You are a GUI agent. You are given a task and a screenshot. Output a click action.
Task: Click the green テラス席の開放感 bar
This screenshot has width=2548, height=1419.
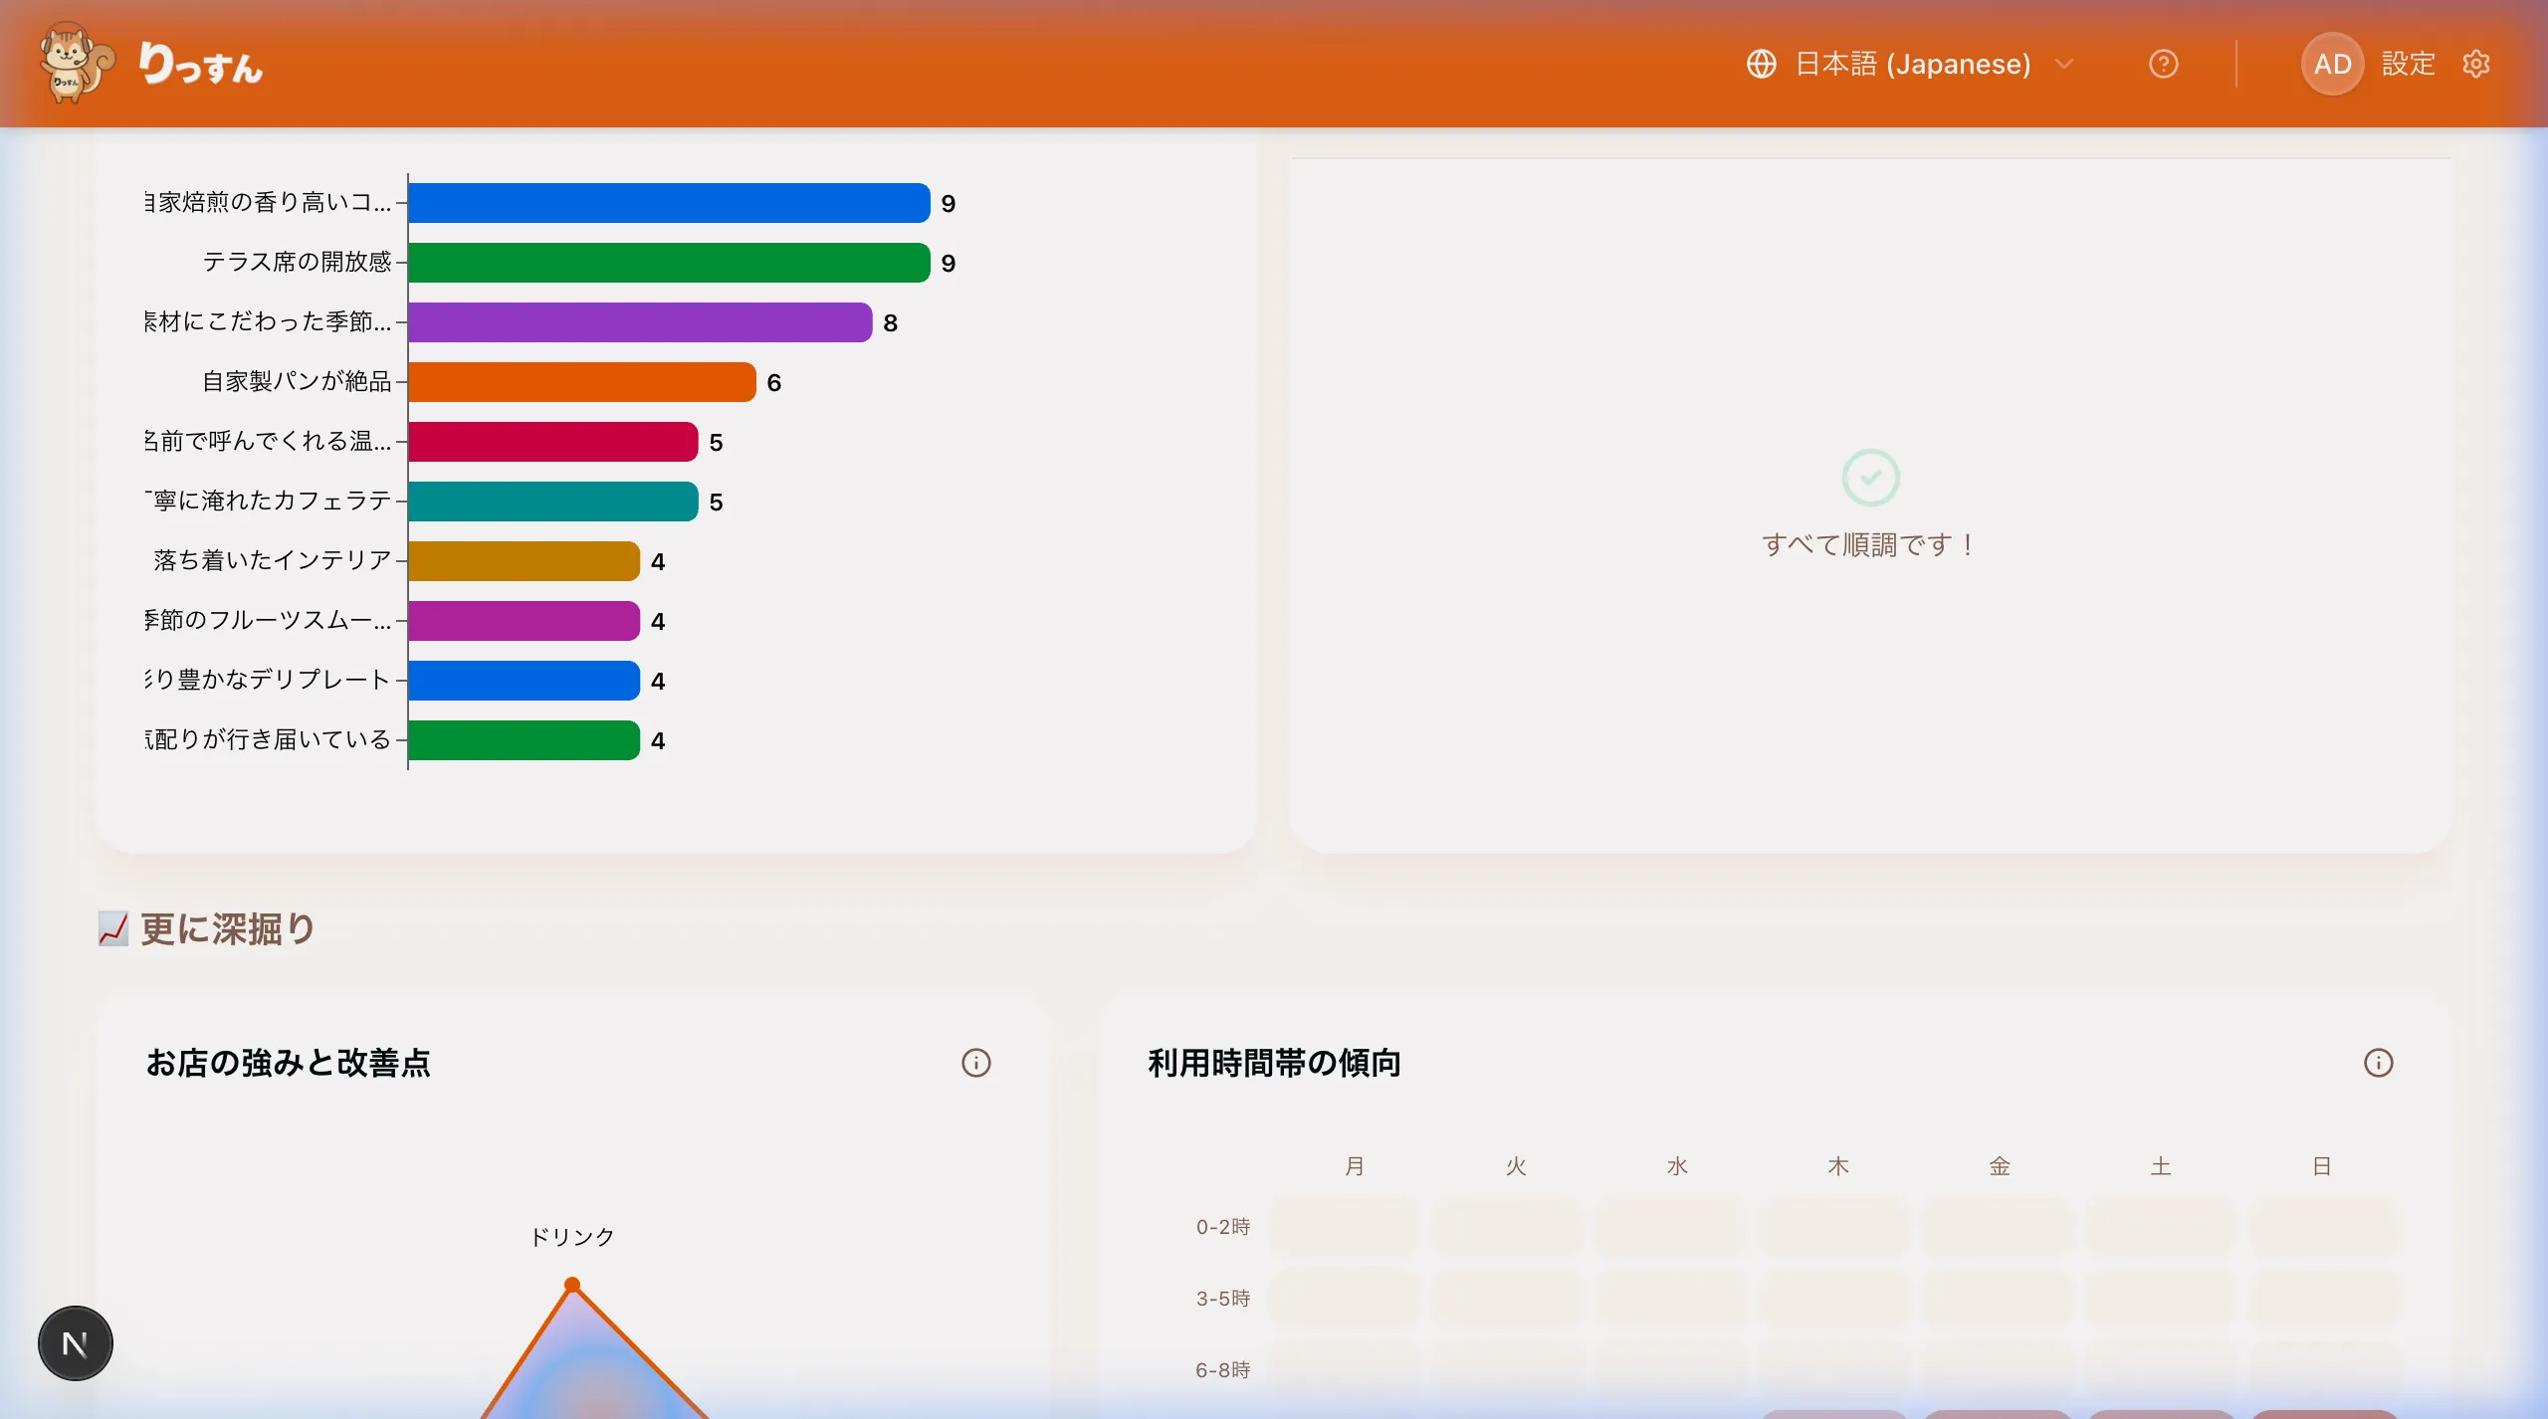coord(669,263)
